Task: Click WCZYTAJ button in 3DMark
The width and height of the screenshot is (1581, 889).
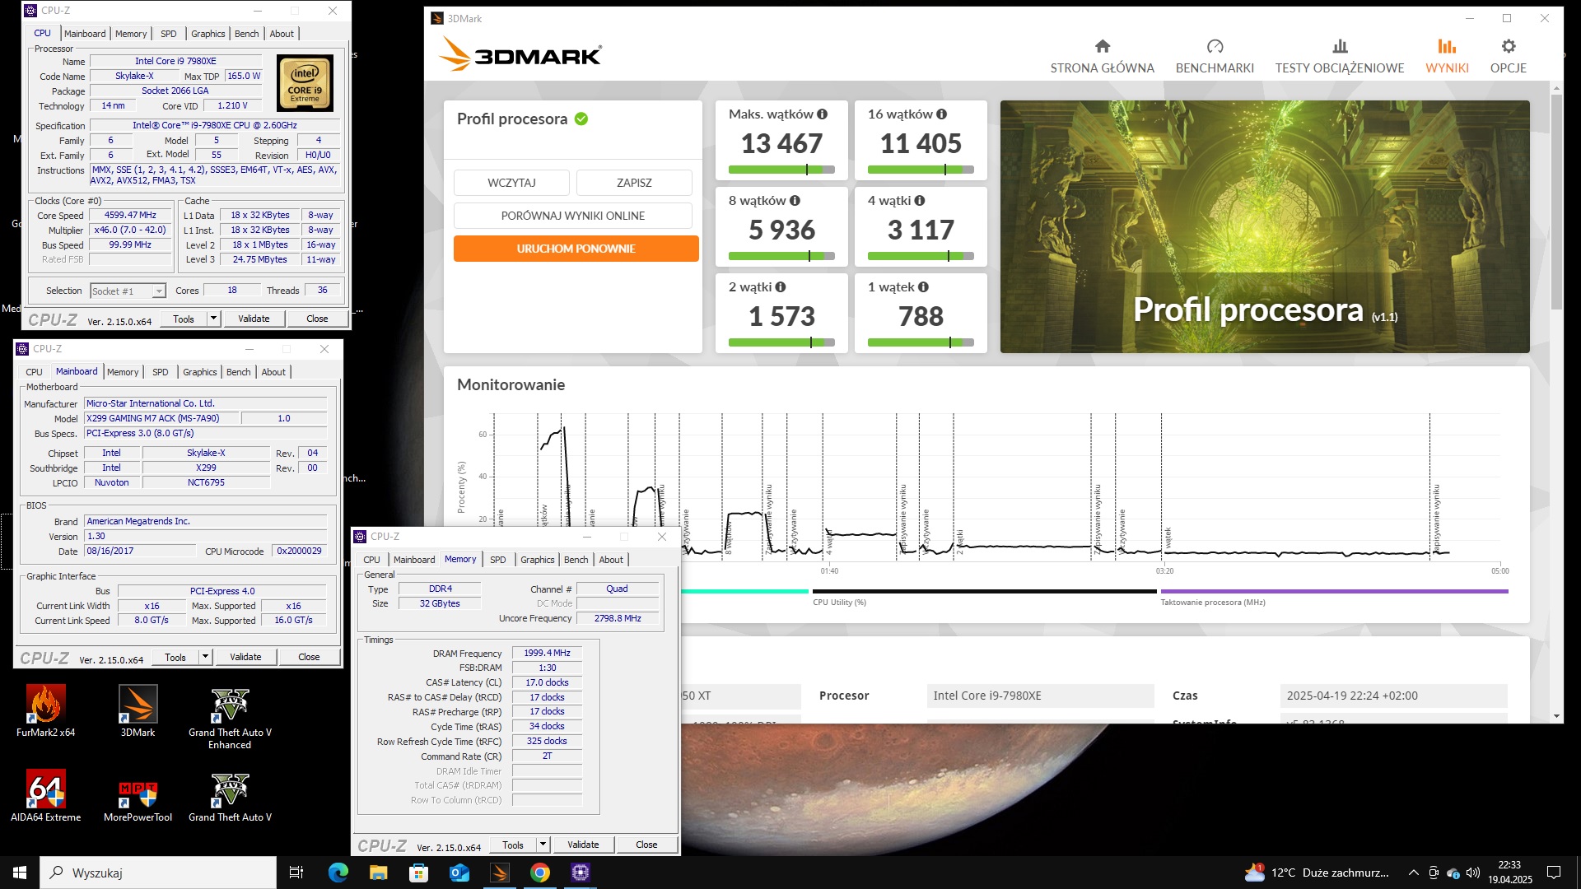Action: click(x=511, y=183)
